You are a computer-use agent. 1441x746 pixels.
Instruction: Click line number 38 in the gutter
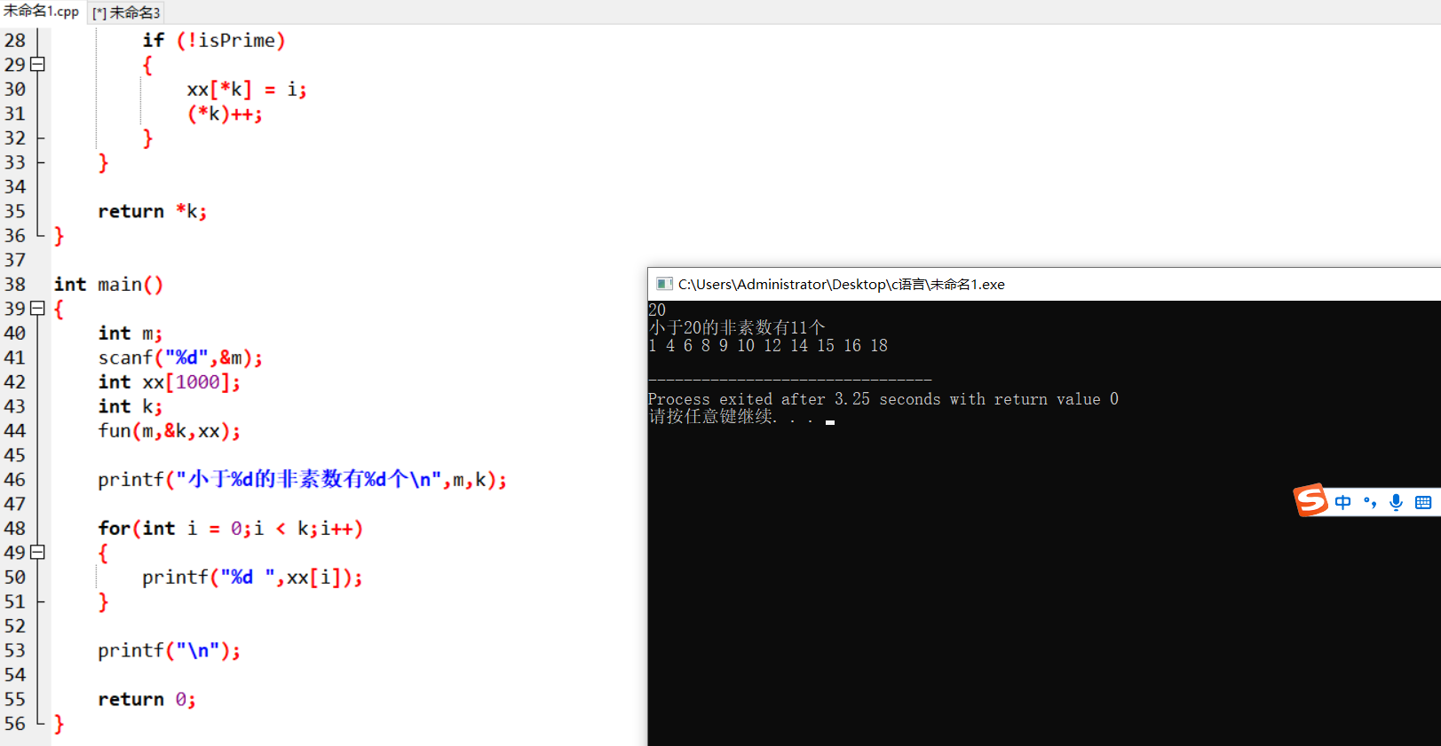15,284
